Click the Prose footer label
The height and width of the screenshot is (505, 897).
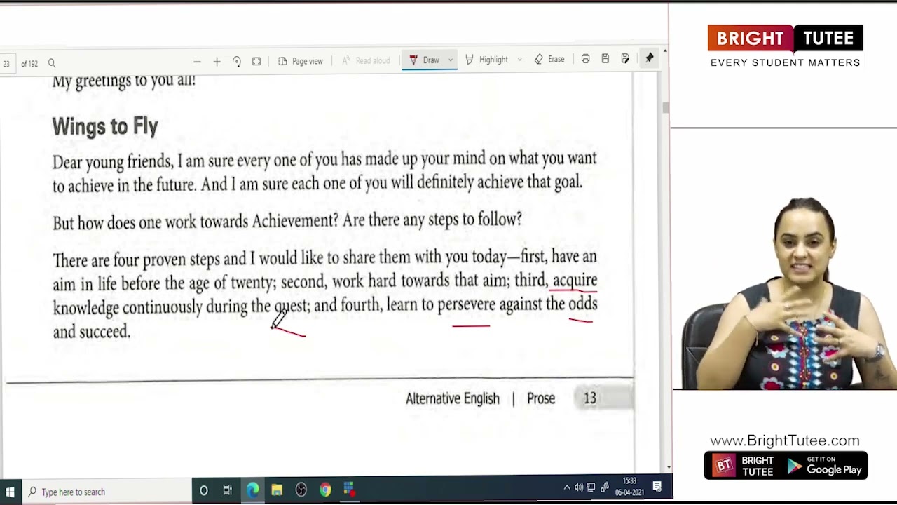coord(541,398)
